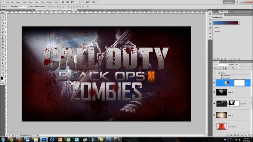This screenshot has height=142, width=253.
Task: Select the Lasso tool
Action: (x=3, y=20)
